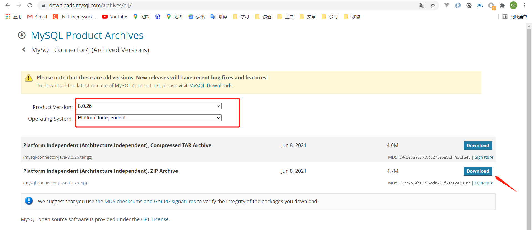Click the back chevron beside Connector/J
Screen dimensions: 532x230
(x=24, y=49)
